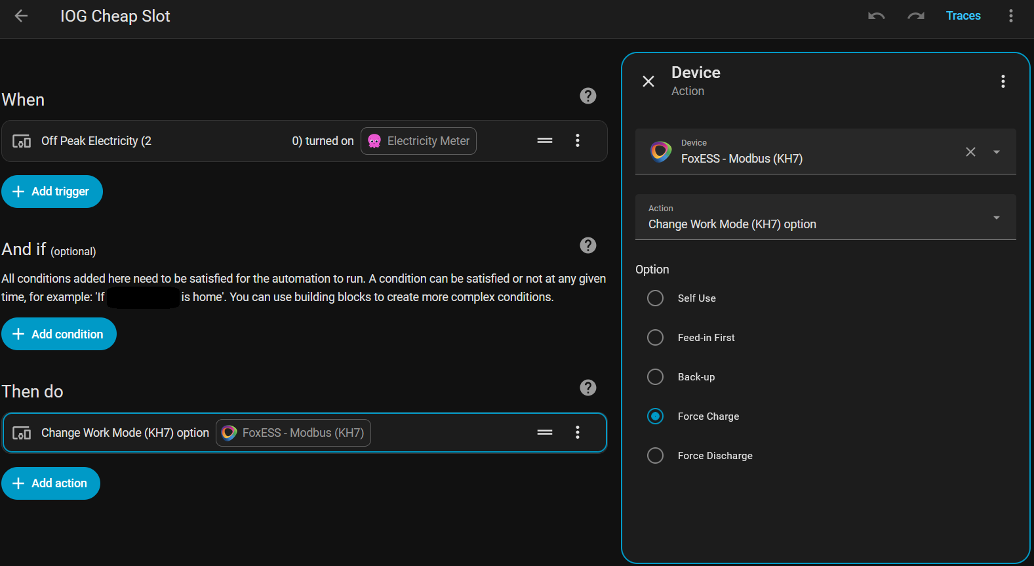The image size is (1034, 566).
Task: Click the Off Peak Electricity trigger device icon
Action: click(x=22, y=141)
